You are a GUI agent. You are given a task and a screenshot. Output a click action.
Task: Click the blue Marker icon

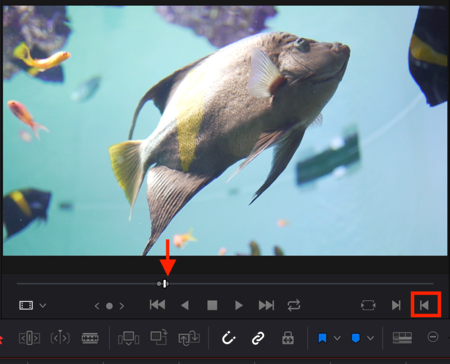click(356, 338)
